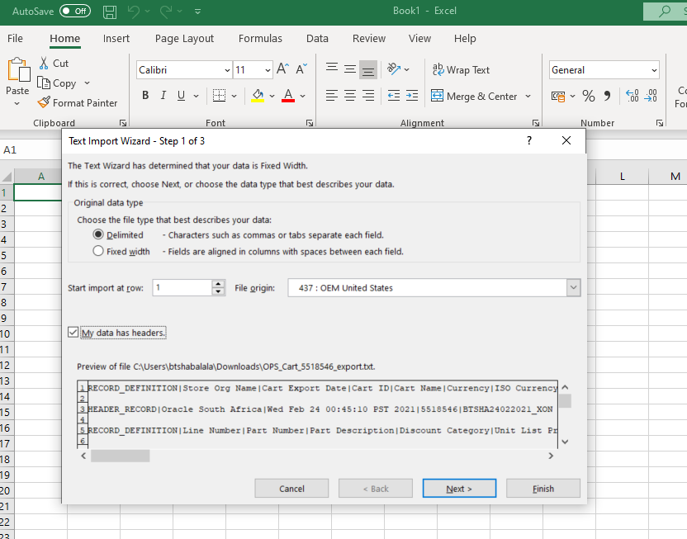Click the Save icon in title bar
687x539 pixels.
coord(110,12)
